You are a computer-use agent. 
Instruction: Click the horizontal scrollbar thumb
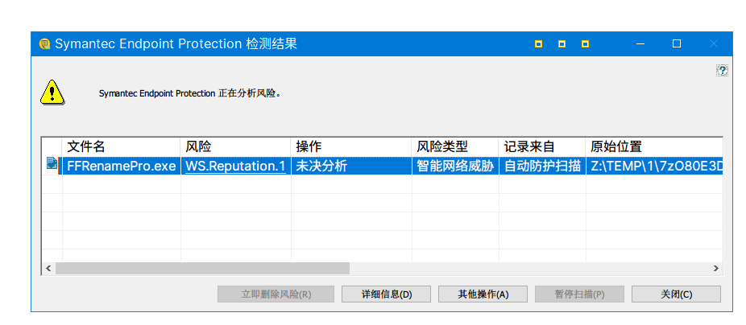tap(202, 268)
